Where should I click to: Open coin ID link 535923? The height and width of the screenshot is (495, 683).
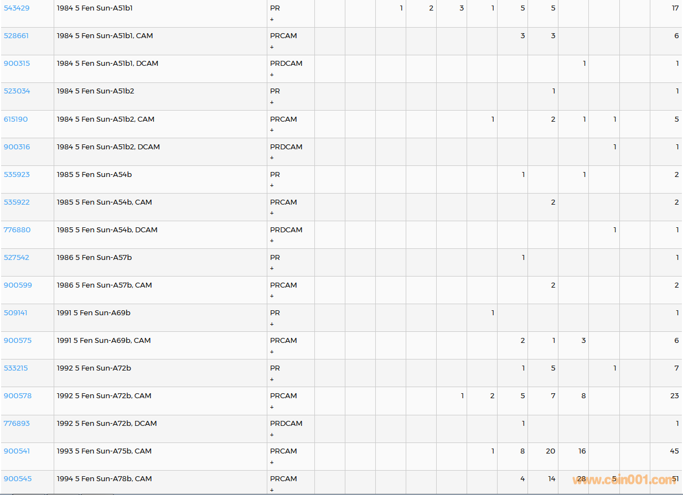tap(17, 175)
